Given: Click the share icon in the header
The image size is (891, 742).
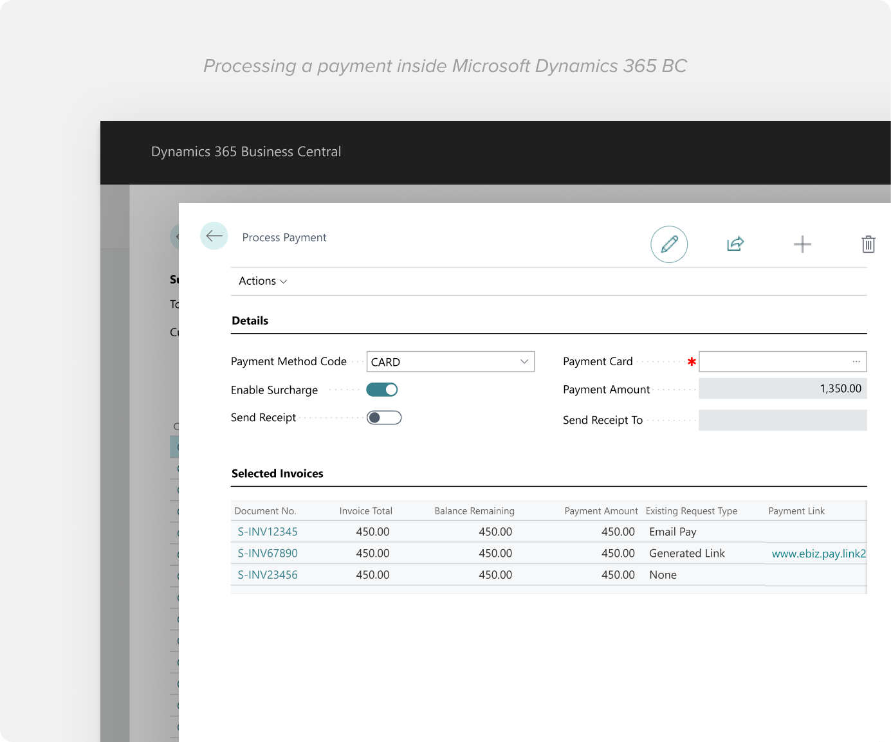Looking at the screenshot, I should click(735, 244).
